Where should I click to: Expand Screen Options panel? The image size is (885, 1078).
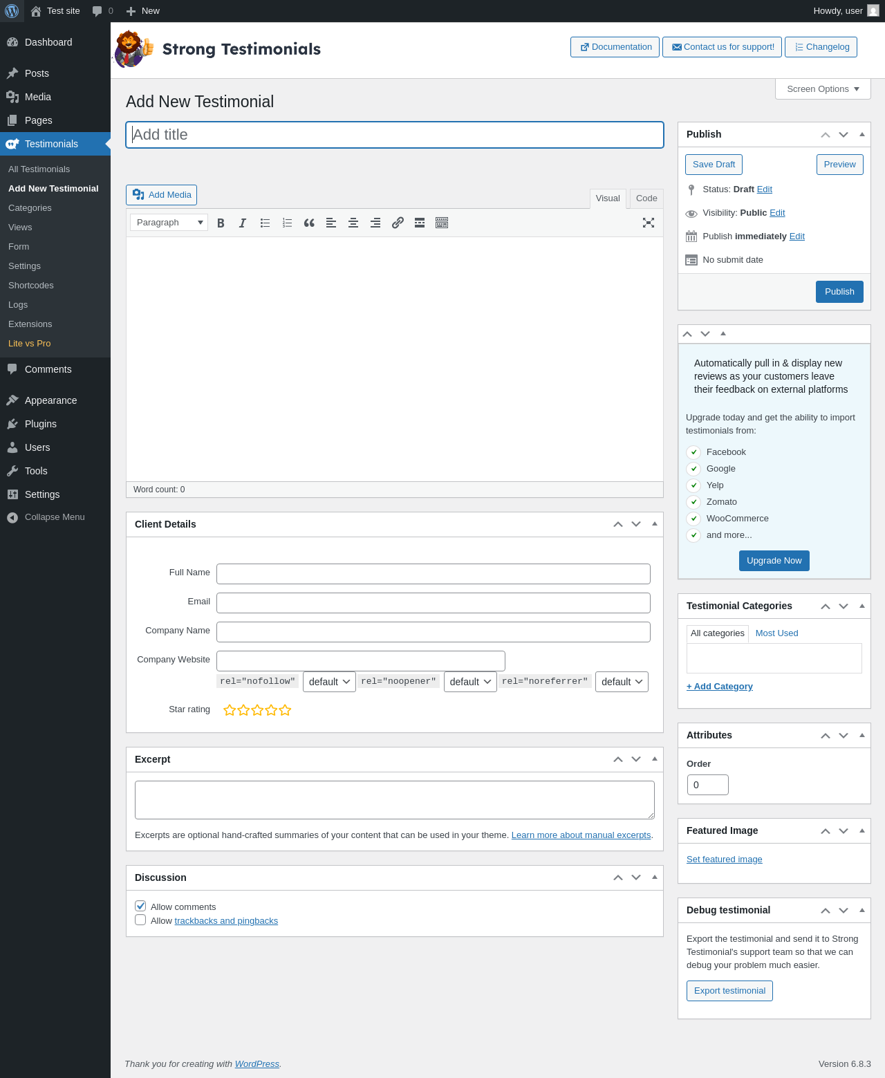pyautogui.click(x=823, y=89)
